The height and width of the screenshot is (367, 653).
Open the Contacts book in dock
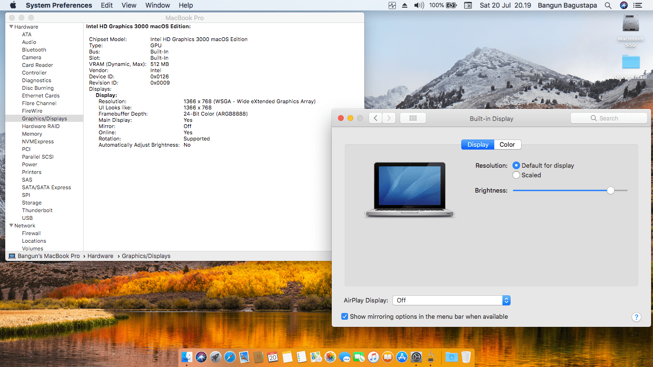(x=259, y=356)
